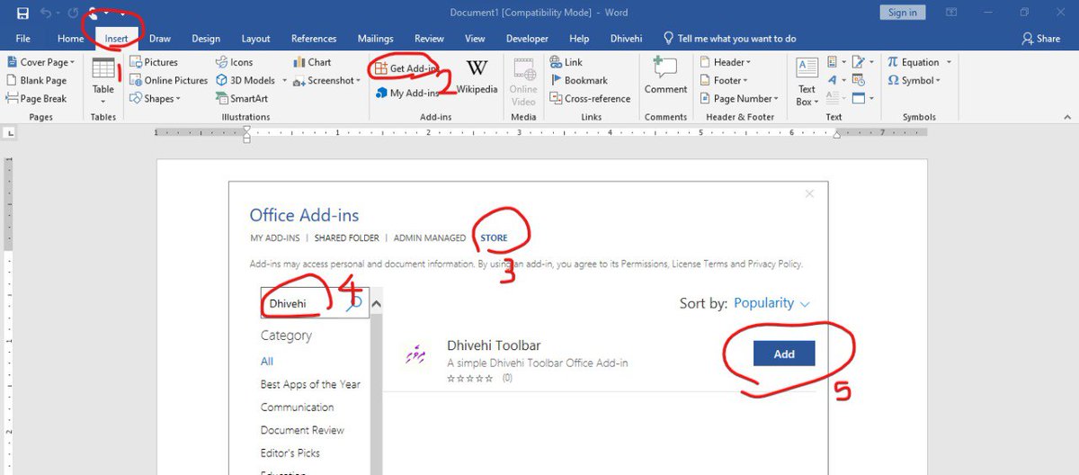1079x475 pixels.
Task: Switch to the Home tab
Action: pyautogui.click(x=70, y=39)
